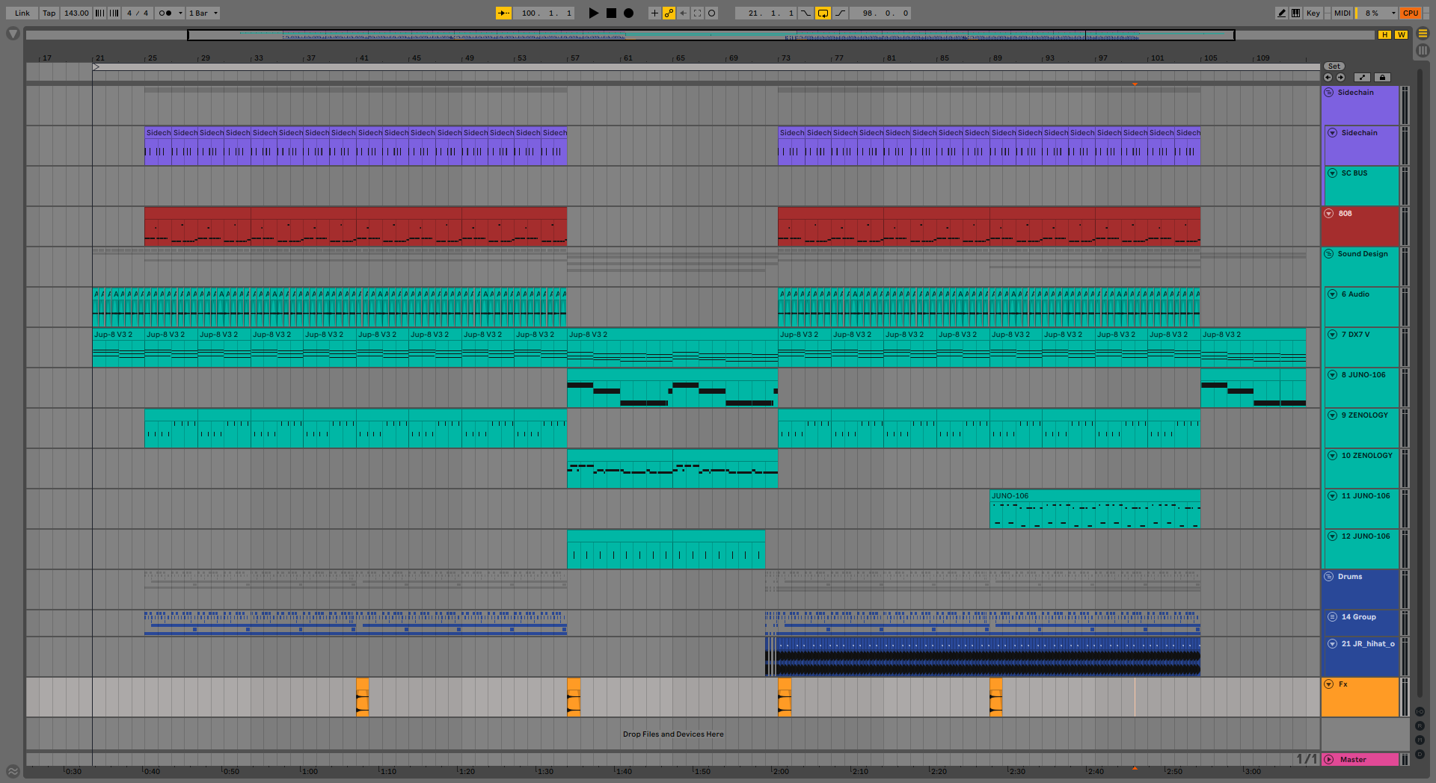Screen dimensions: 1436x783
Task: Click the first red 808 clip
Action: point(197,226)
